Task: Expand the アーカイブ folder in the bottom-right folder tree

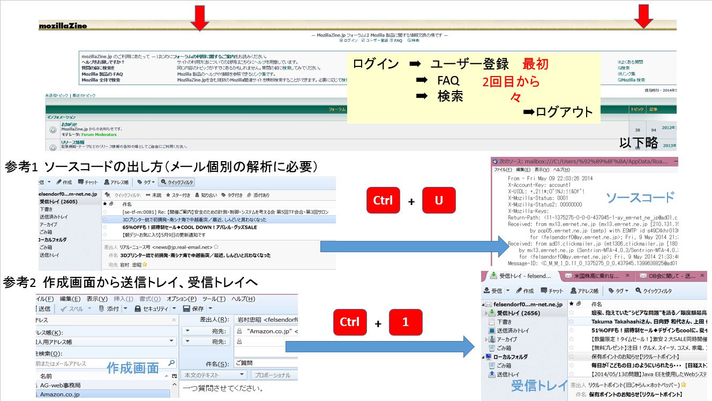Action: (x=486, y=339)
